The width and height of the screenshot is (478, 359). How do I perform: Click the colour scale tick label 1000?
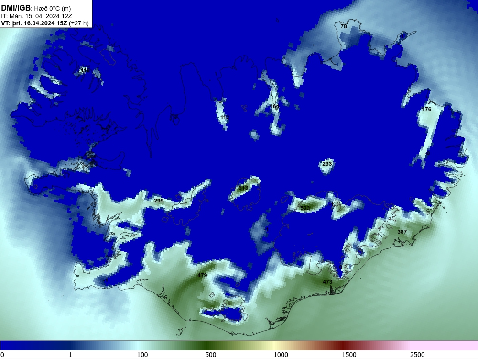[x=281, y=355]
